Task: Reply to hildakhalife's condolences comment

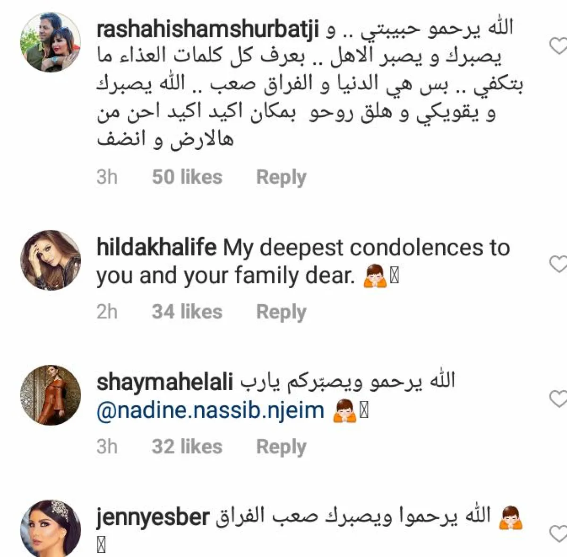Action: (x=281, y=312)
